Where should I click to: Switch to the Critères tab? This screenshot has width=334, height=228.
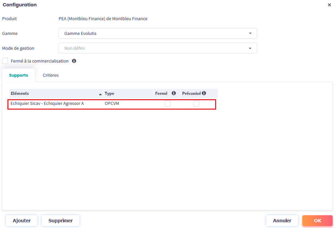tap(51, 75)
